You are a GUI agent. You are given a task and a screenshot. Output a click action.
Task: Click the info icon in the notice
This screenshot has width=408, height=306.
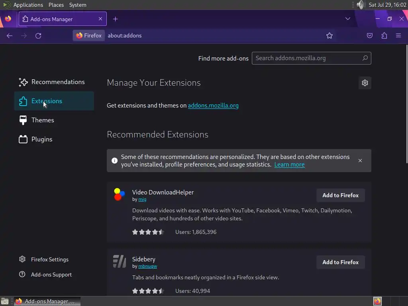(x=114, y=161)
